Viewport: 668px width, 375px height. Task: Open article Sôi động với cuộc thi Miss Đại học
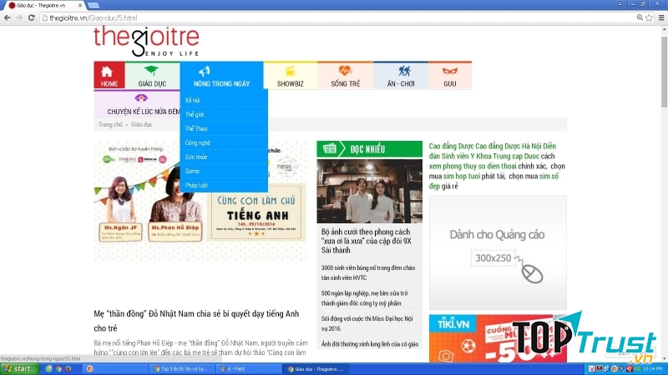click(367, 323)
